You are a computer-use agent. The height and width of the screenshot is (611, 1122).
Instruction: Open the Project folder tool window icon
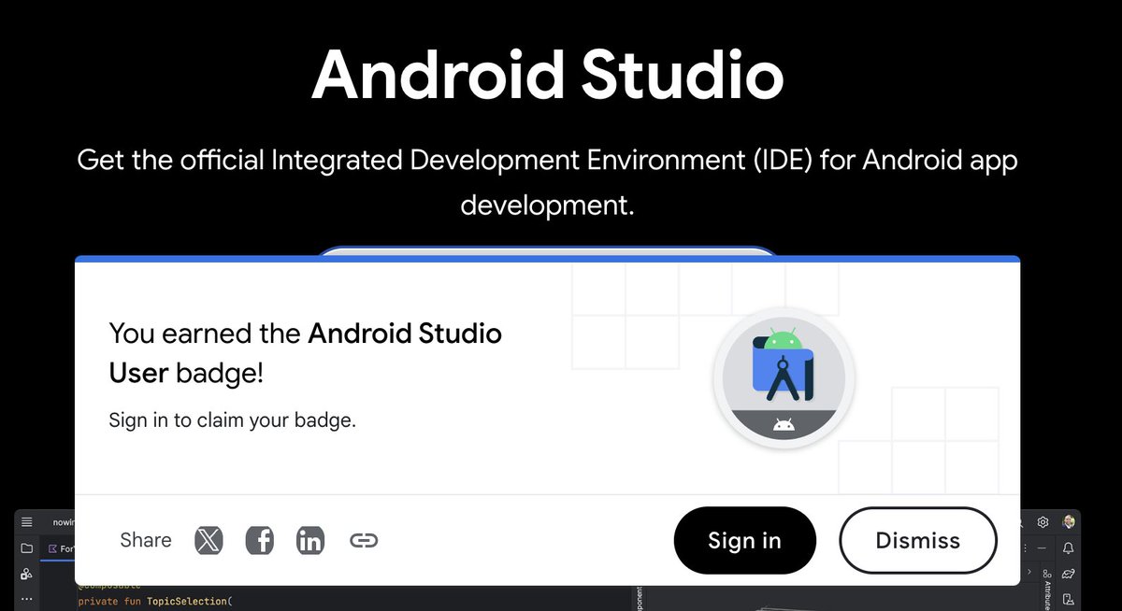tap(26, 547)
